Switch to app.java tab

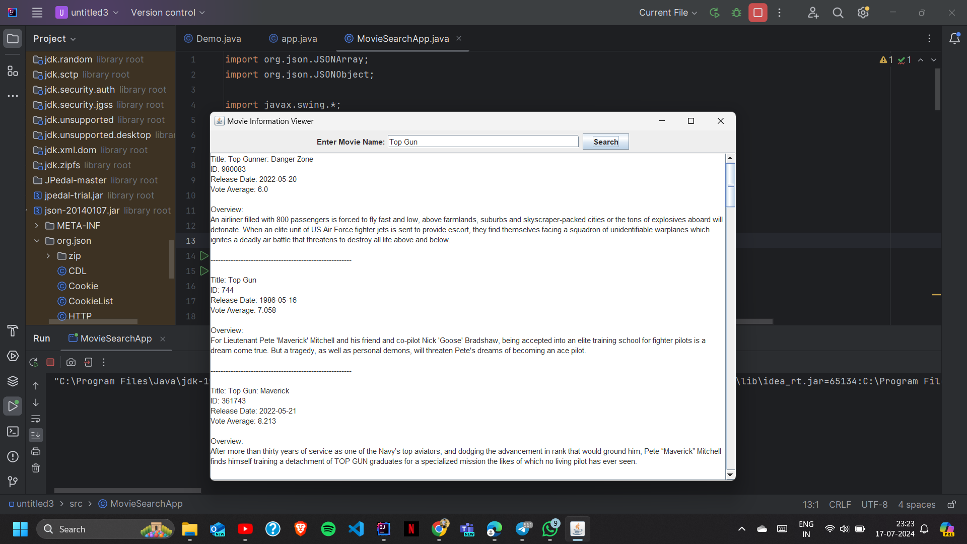click(x=293, y=39)
